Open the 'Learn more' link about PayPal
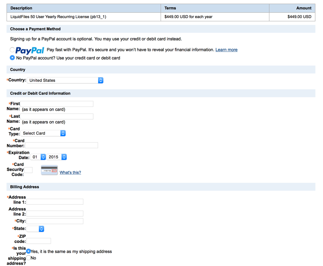Screen dimensions: 323x266 click(x=226, y=50)
